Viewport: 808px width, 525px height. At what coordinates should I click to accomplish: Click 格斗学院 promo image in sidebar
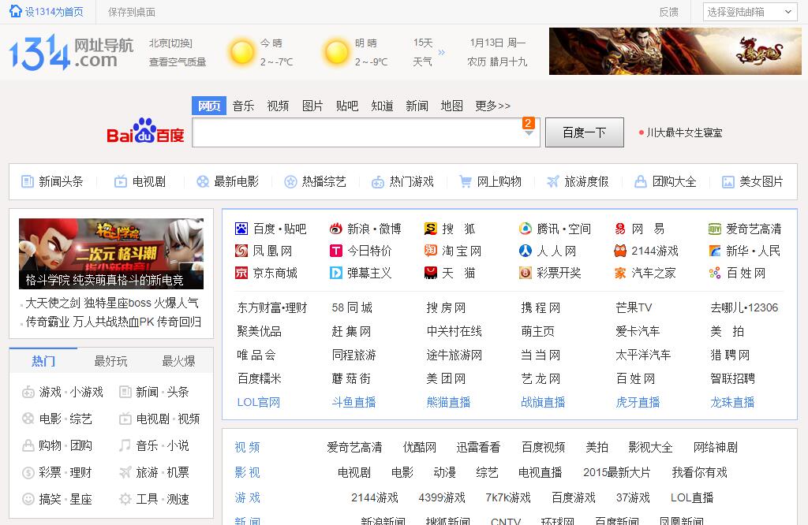pos(111,254)
